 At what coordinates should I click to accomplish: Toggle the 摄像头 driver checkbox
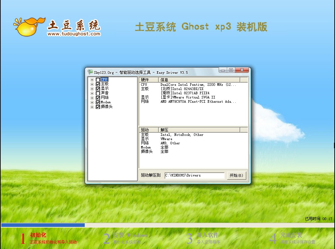click(x=98, y=107)
